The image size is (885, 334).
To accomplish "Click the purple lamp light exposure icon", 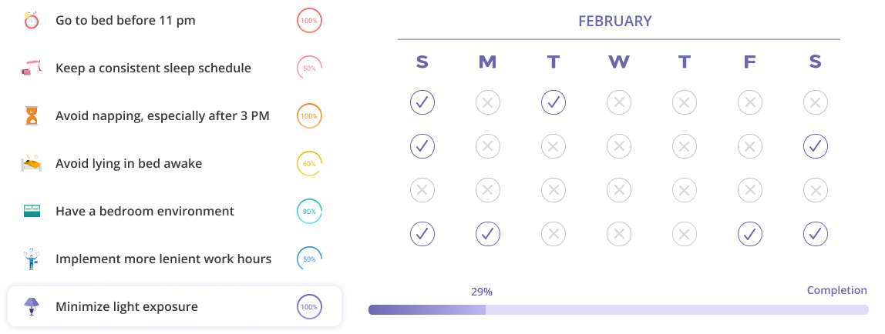I will (x=32, y=306).
